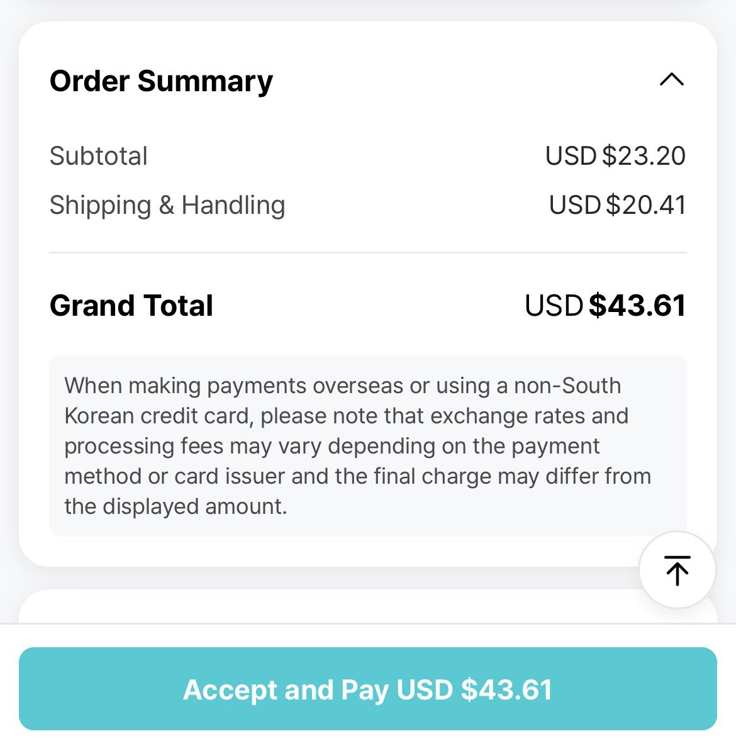This screenshot has width=736, height=741.
Task: Click the 'USD' prefix of grand total
Action: point(554,305)
